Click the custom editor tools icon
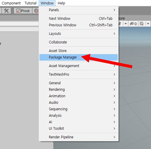 tap(6, 11)
